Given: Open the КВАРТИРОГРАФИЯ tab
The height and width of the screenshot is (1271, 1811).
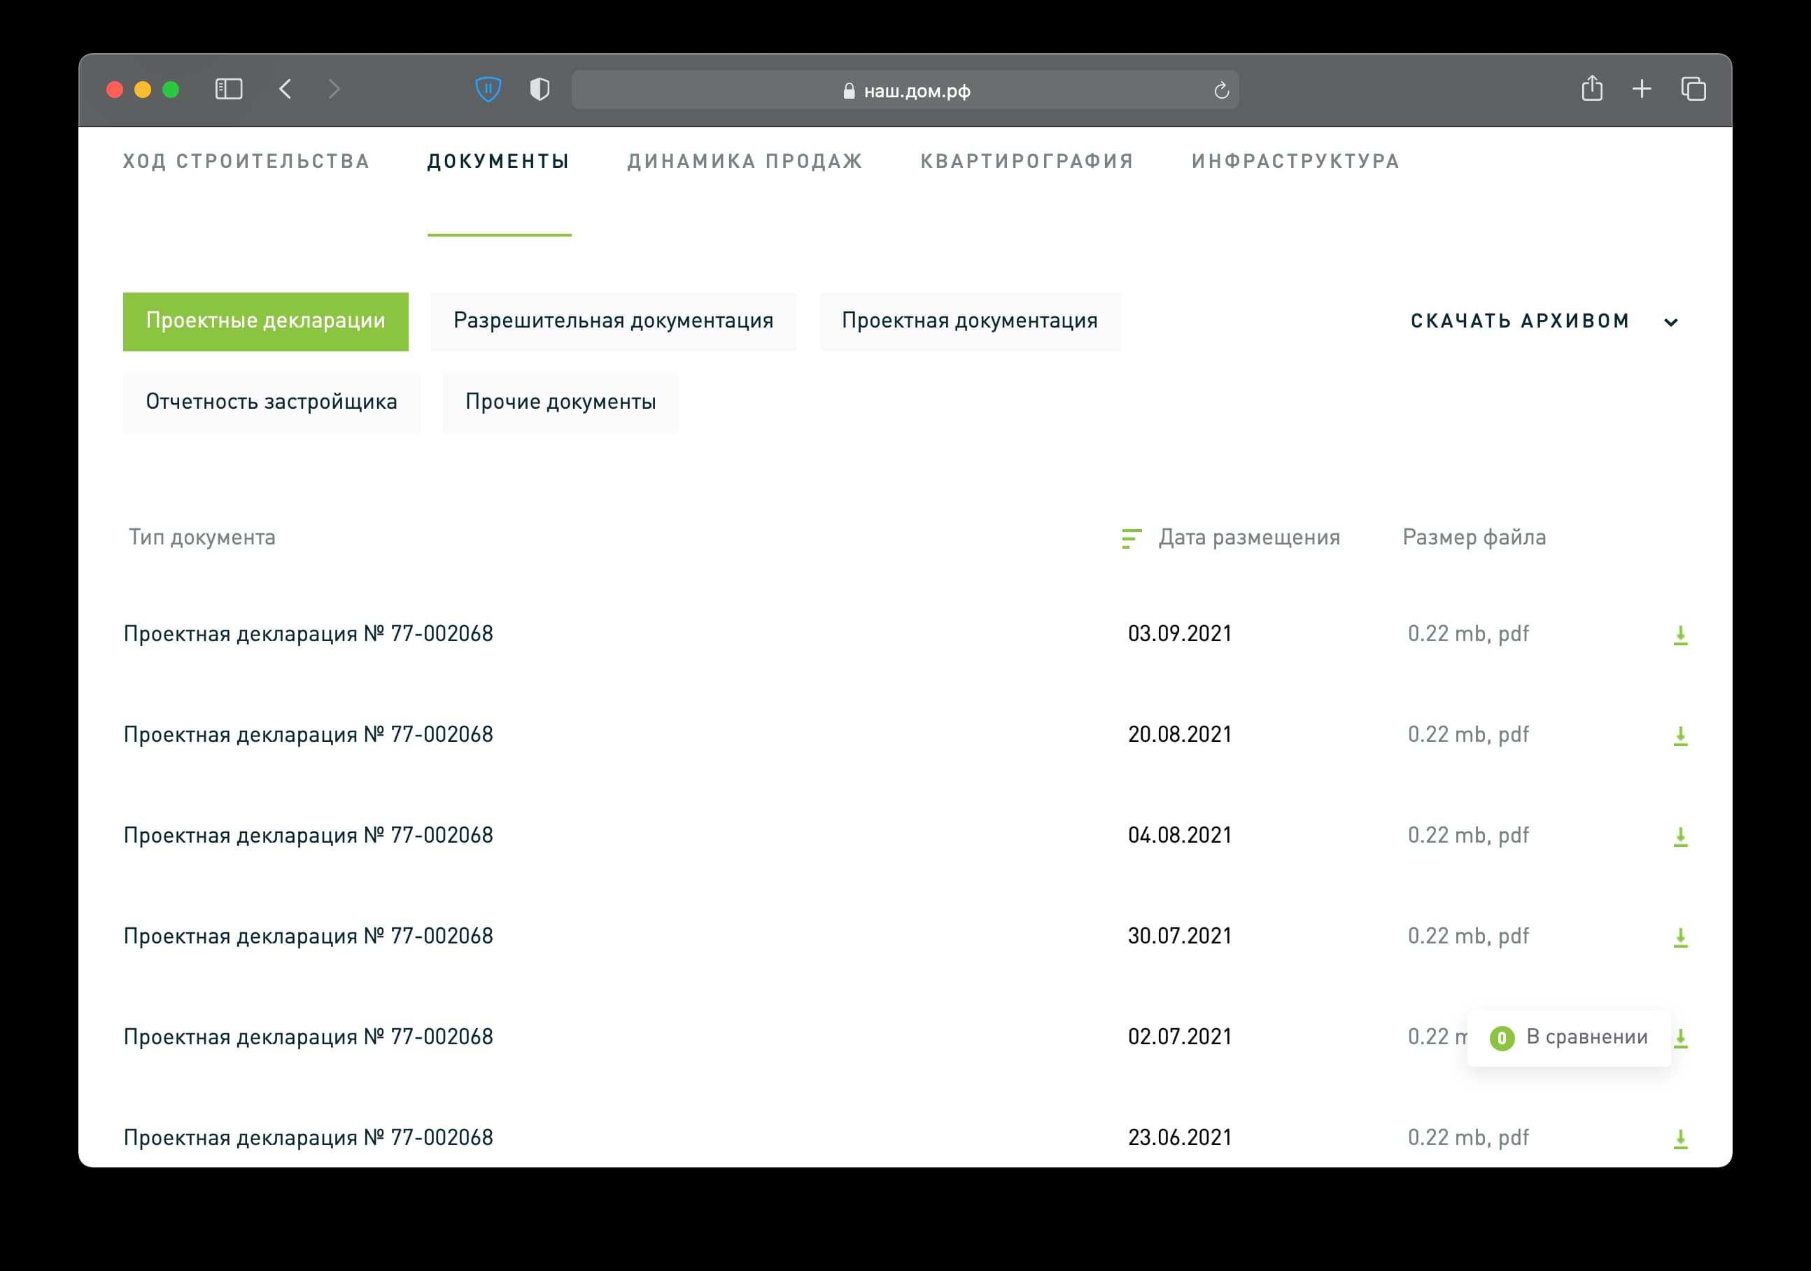Looking at the screenshot, I should 1027,162.
